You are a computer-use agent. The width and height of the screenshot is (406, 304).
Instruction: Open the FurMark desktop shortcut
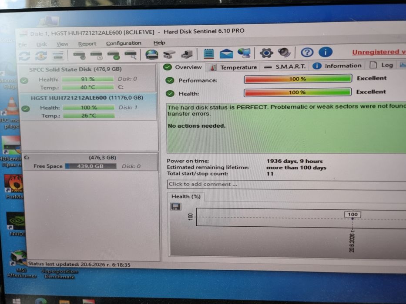tap(14, 187)
